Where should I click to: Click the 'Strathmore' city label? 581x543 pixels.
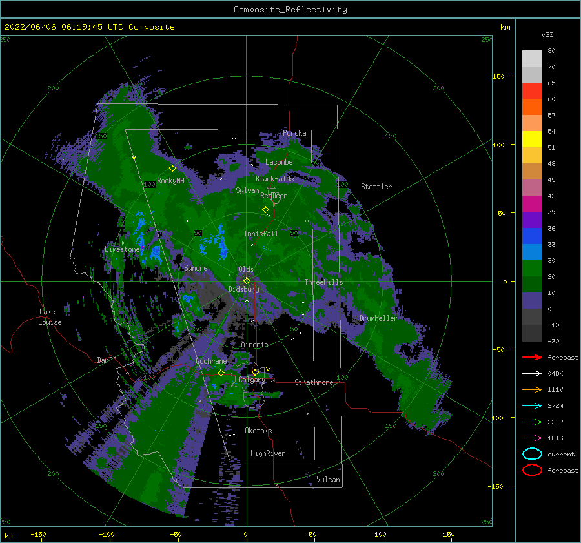pos(314,382)
